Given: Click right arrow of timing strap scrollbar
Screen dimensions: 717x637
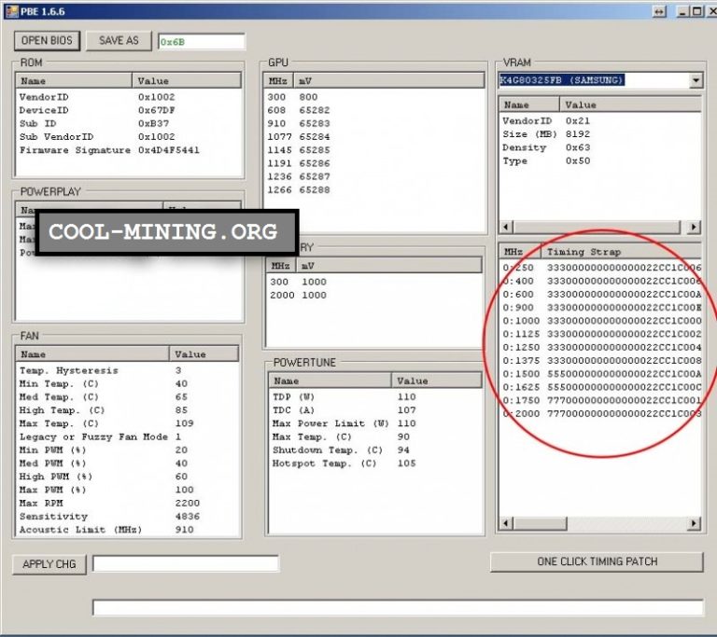Looking at the screenshot, I should pos(693,523).
